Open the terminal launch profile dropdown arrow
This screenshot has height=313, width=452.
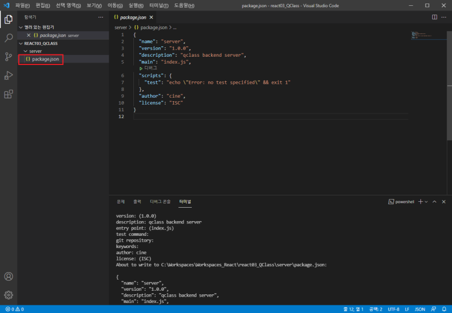coord(426,202)
